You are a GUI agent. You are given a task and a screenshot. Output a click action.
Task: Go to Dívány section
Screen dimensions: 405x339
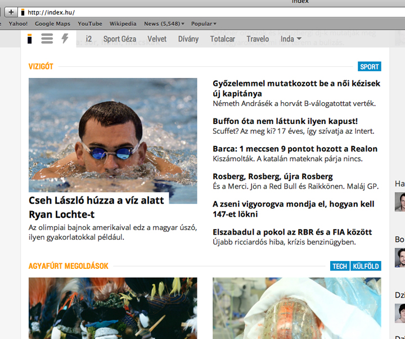pyautogui.click(x=188, y=39)
